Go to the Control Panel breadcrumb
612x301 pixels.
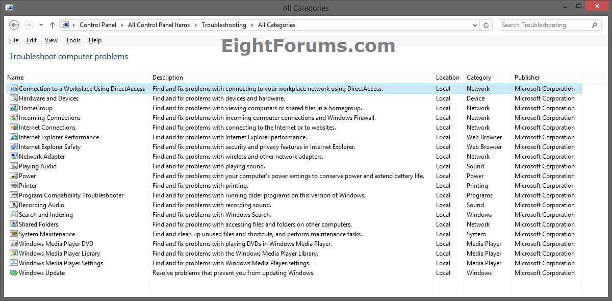(x=98, y=25)
